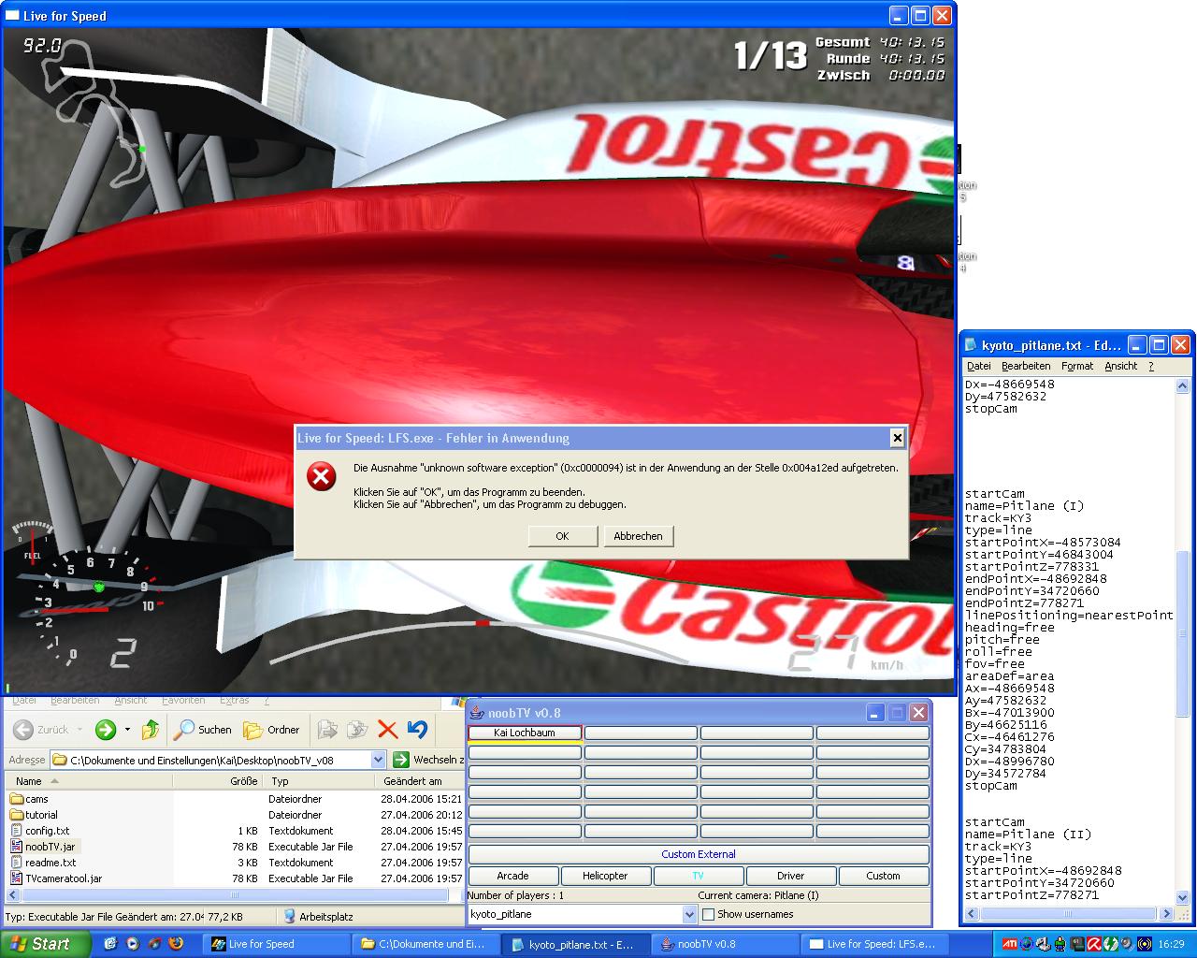1197x958 pixels.
Task: Click OK in the LFS.exe error dialog
Action: click(562, 536)
